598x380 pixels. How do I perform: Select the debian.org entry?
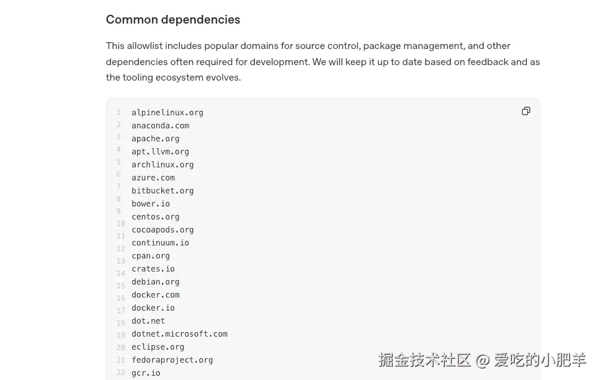(155, 281)
